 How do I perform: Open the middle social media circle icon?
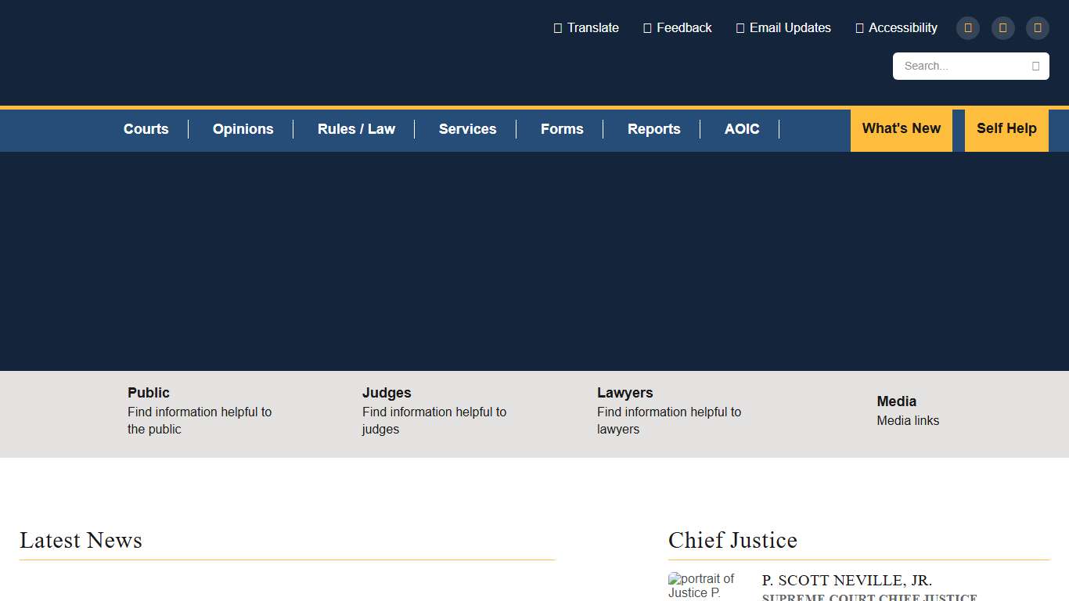[x=1002, y=27]
